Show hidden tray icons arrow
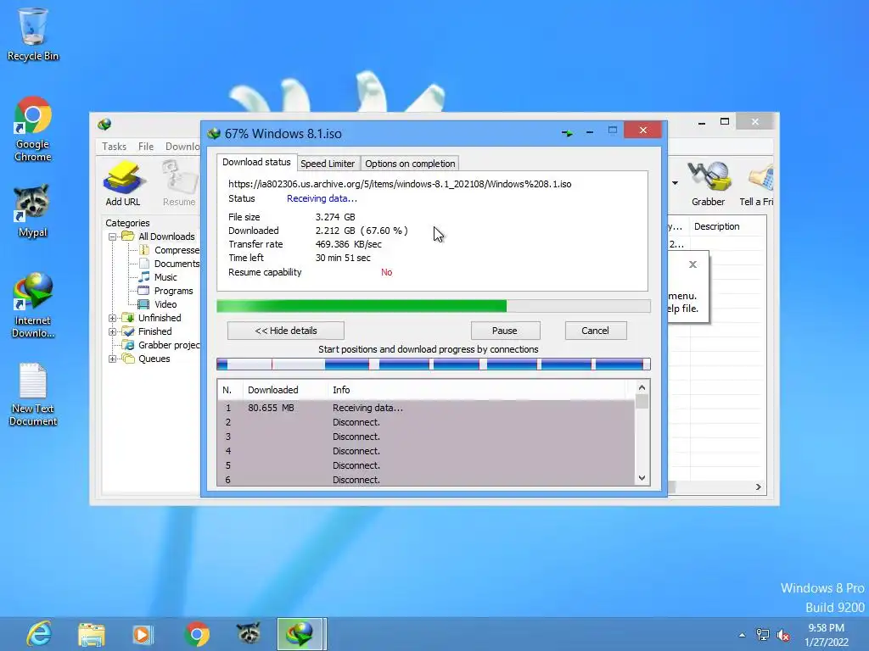Screen dimensions: 869x651 (x=742, y=635)
